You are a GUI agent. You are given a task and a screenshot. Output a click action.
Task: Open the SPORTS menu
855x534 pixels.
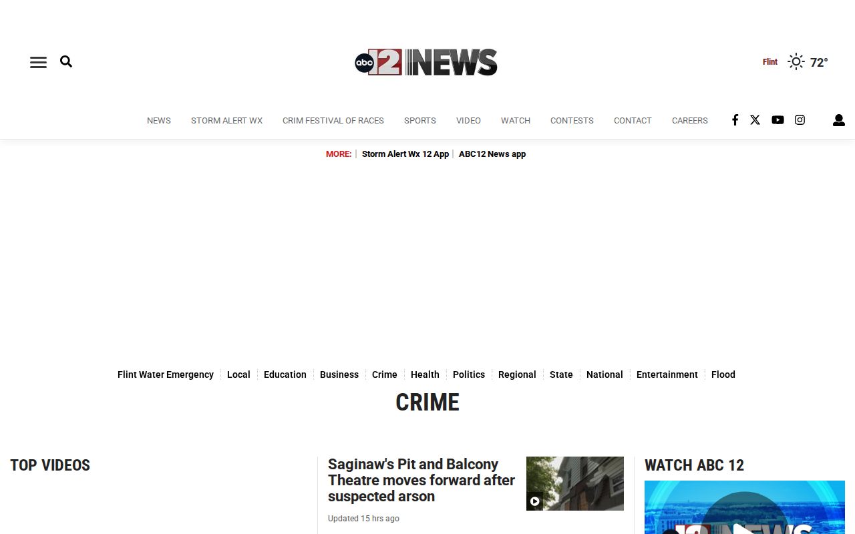420,121
